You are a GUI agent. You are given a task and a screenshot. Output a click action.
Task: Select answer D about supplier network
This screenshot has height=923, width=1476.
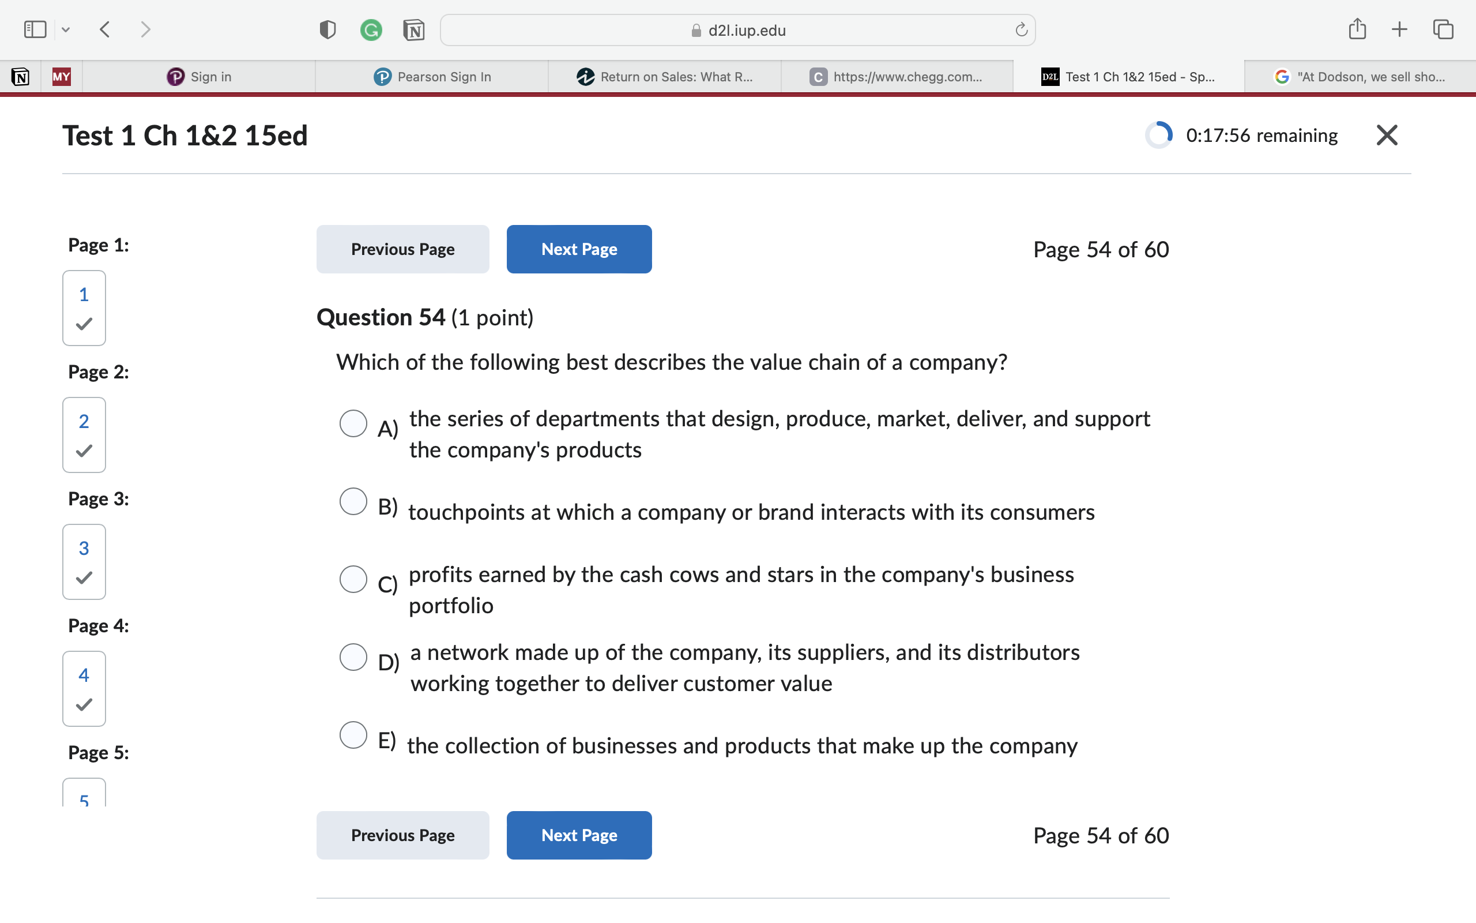pos(353,657)
